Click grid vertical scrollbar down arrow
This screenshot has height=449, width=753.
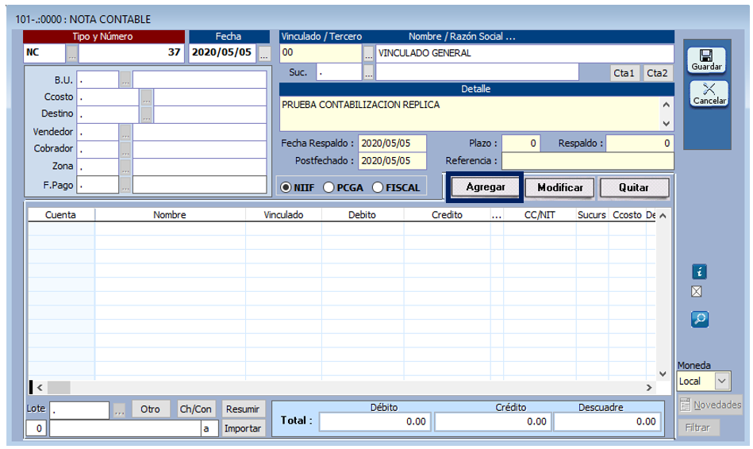click(663, 374)
